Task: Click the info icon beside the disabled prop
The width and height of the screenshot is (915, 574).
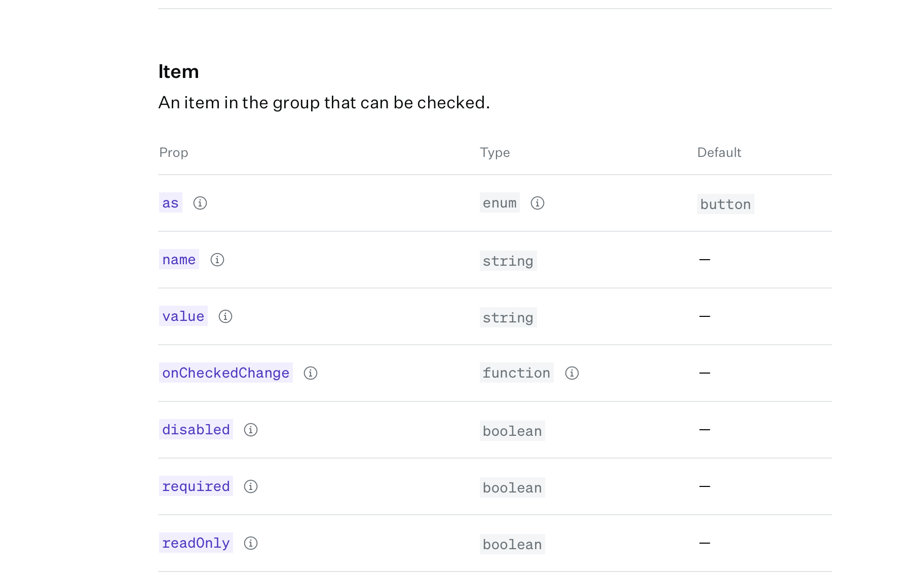Action: (x=250, y=430)
